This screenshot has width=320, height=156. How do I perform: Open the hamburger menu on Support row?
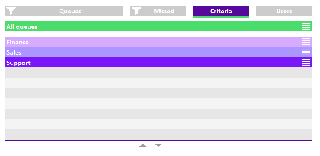click(306, 62)
